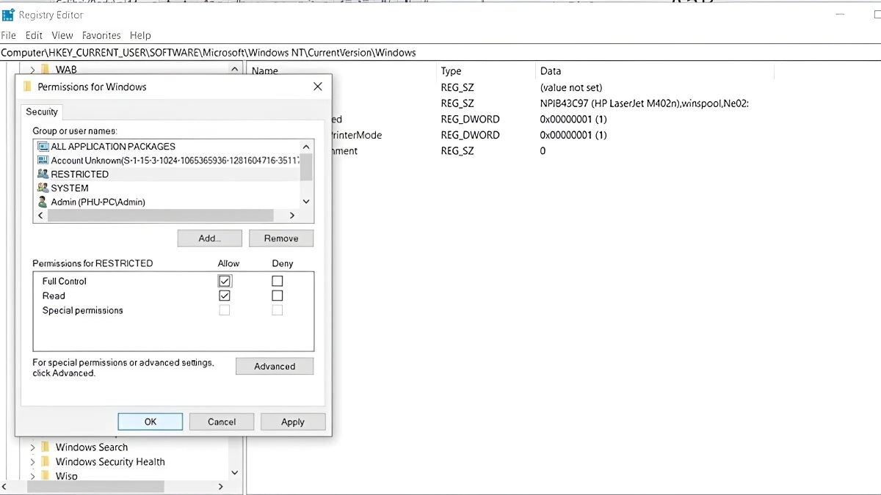
Task: Open the Advanced permissions settings
Action: click(275, 366)
